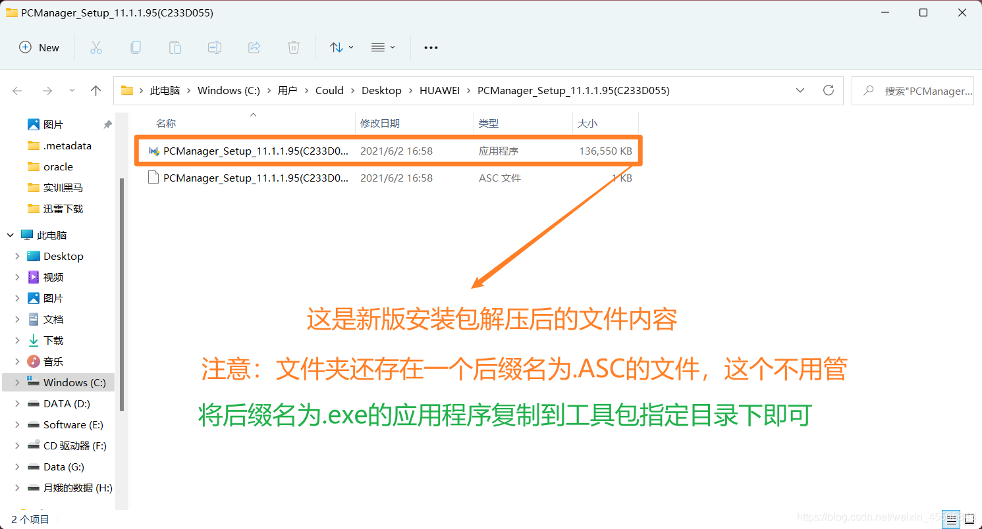Expand 文档 in navigation tree
Viewport: 982px width, 529px height.
(x=17, y=319)
